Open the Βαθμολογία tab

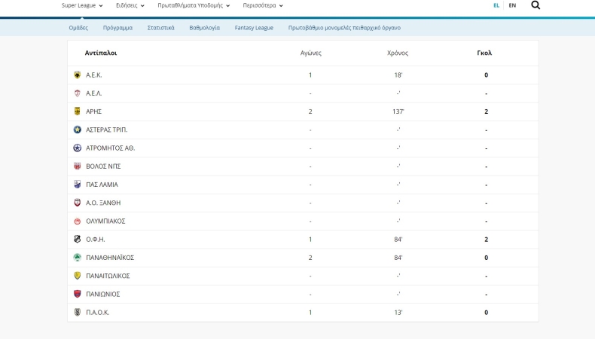205,28
